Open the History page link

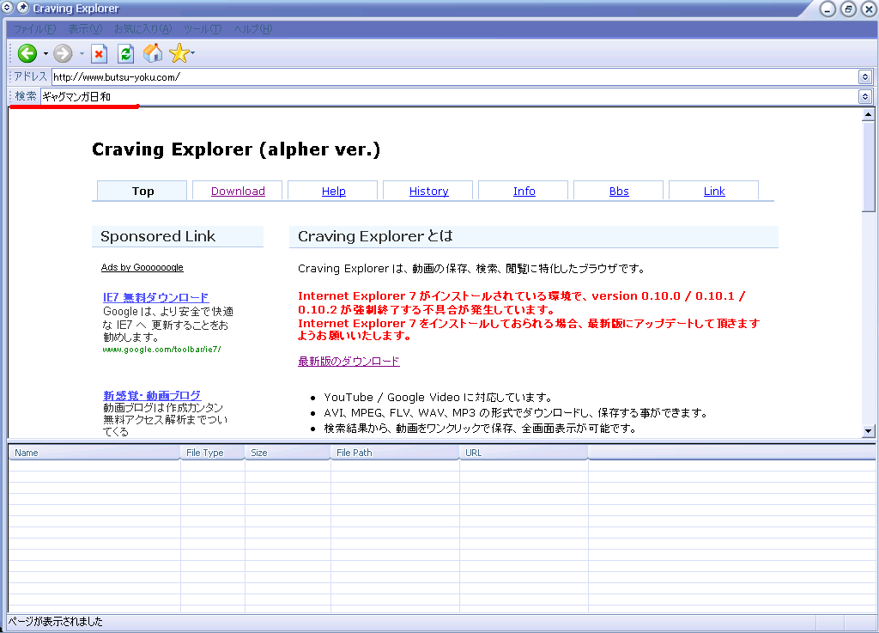click(429, 192)
